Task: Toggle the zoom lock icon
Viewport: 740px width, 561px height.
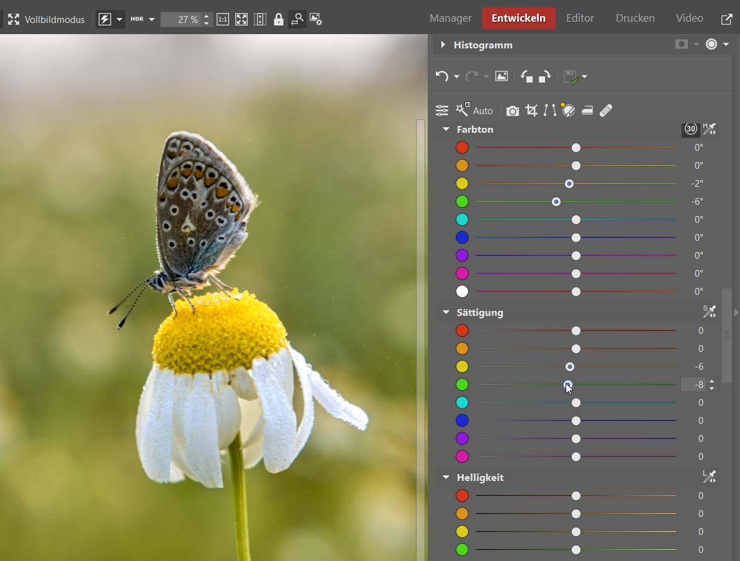Action: tap(279, 19)
